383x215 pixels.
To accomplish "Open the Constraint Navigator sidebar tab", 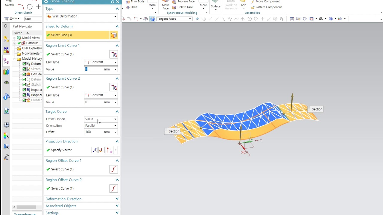I will 6,50.
